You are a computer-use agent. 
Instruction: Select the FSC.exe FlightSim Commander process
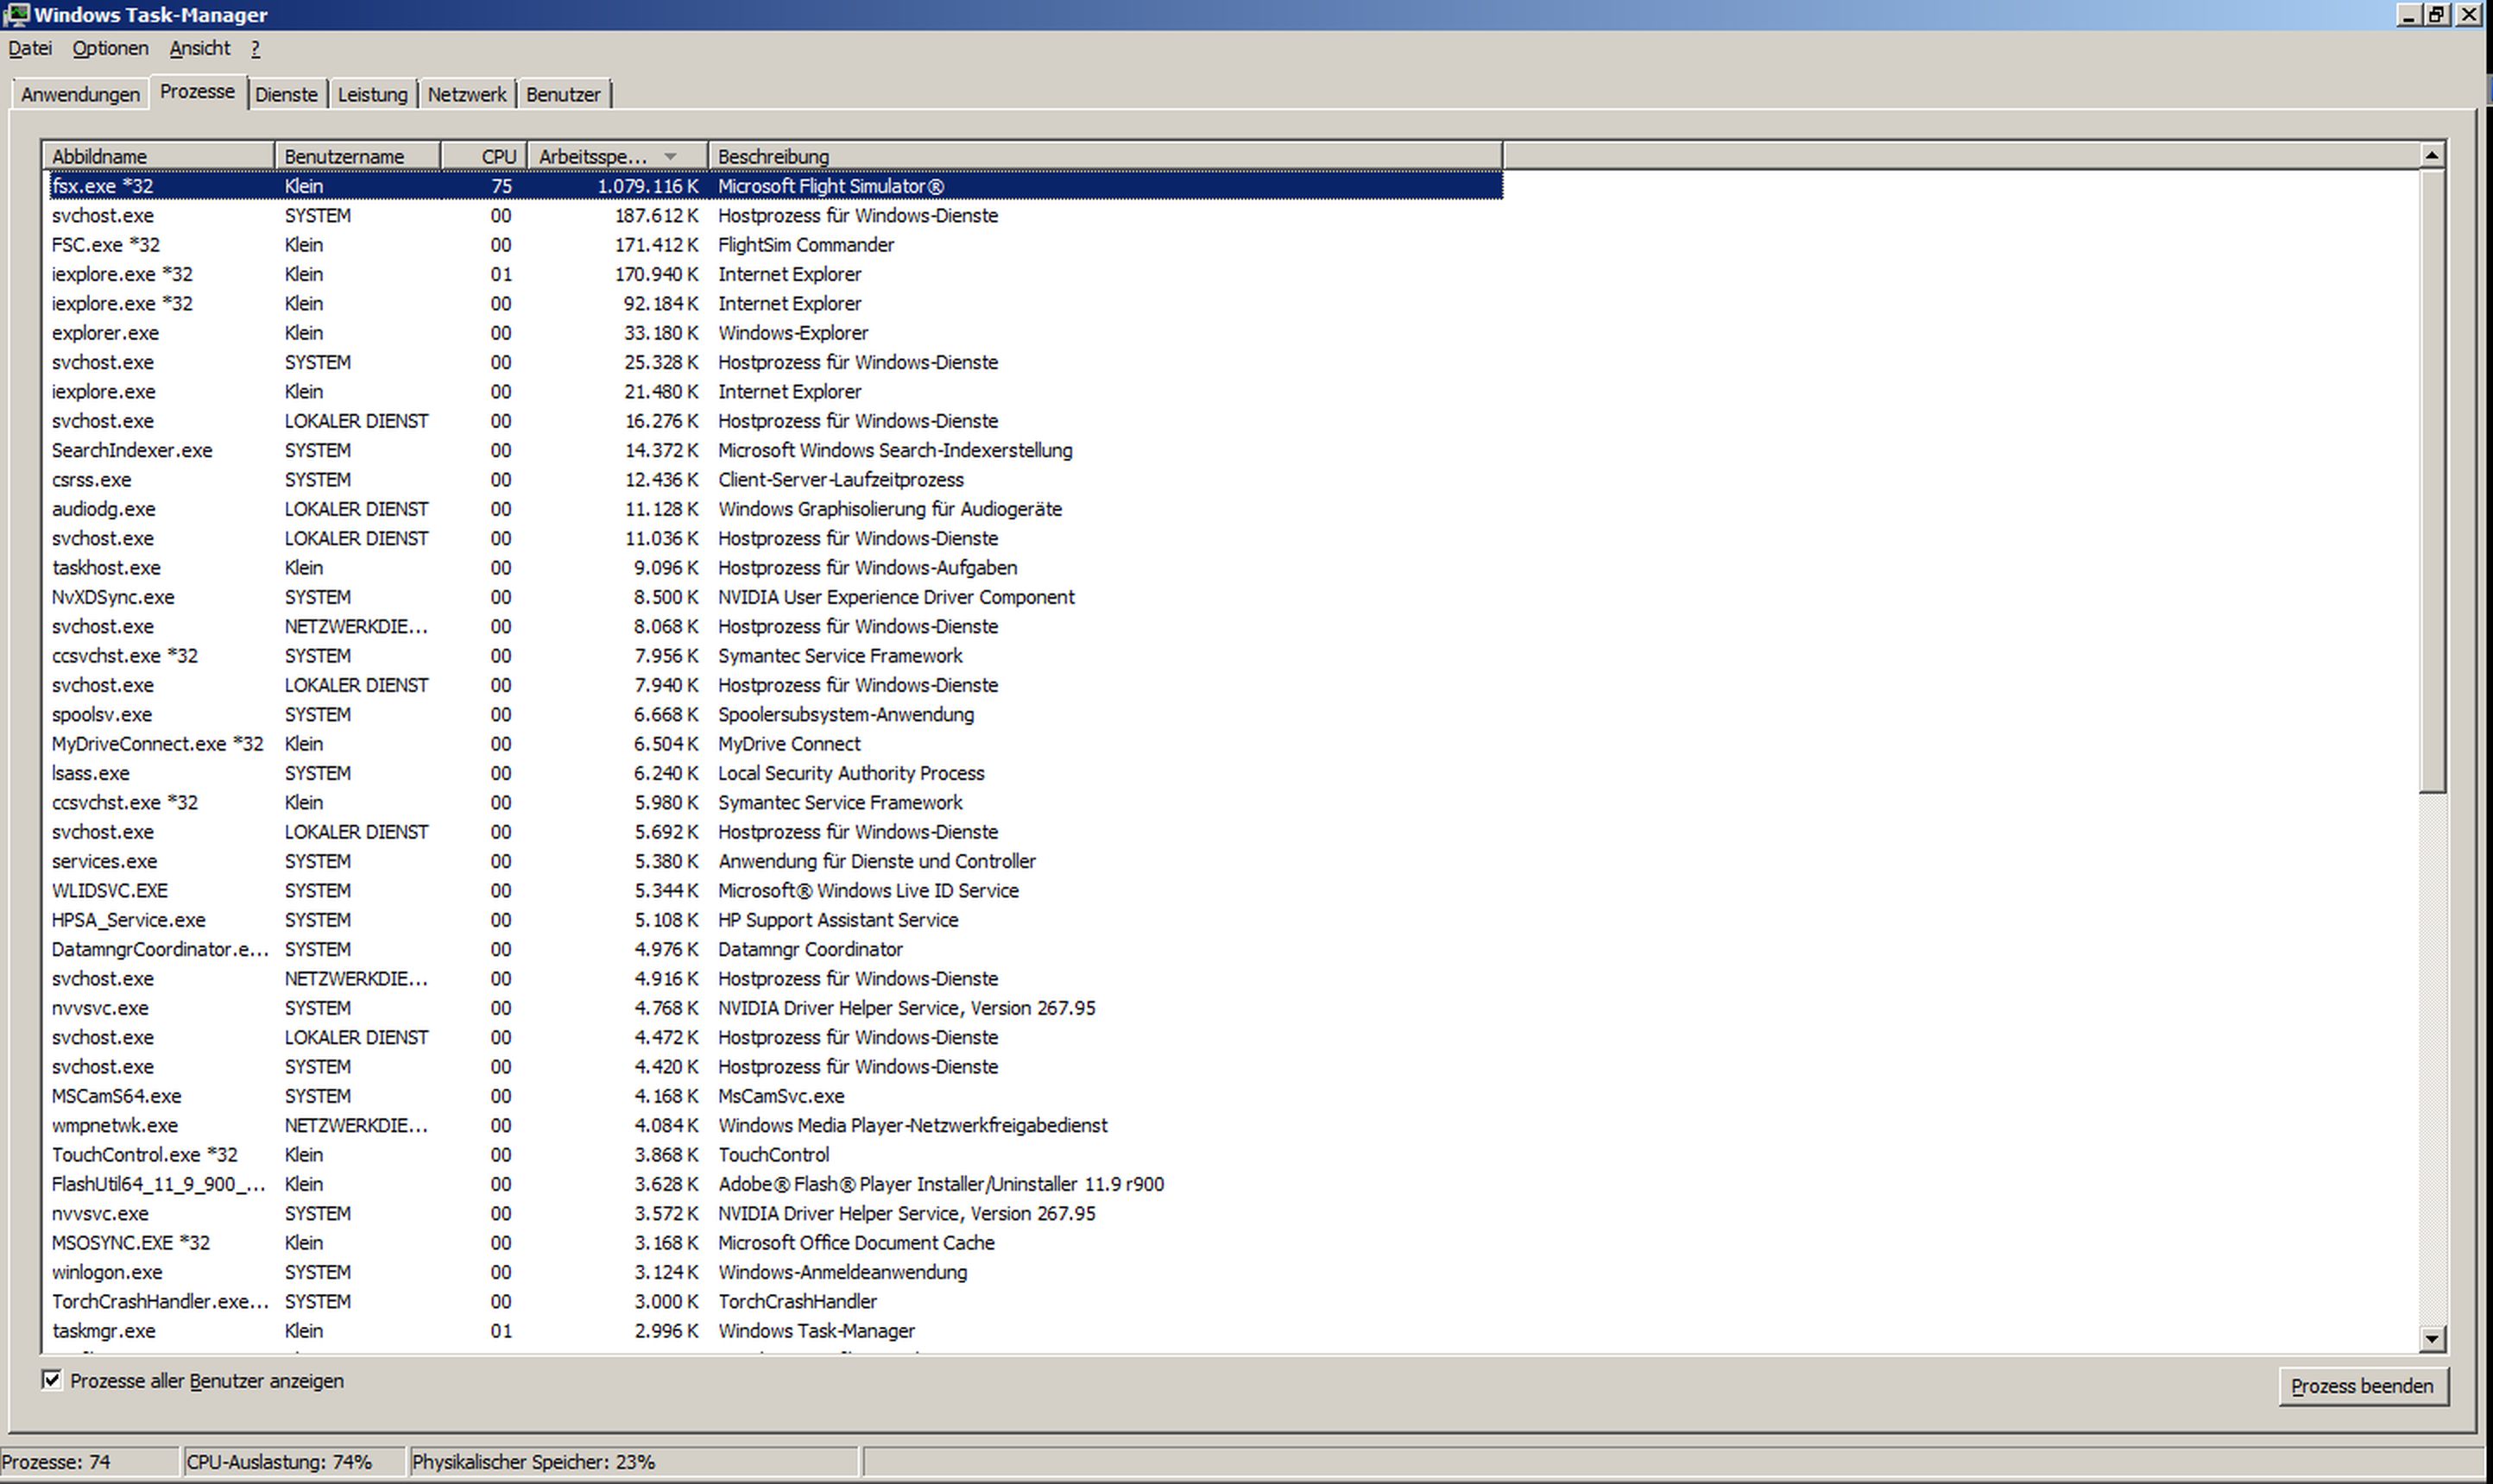click(x=105, y=245)
